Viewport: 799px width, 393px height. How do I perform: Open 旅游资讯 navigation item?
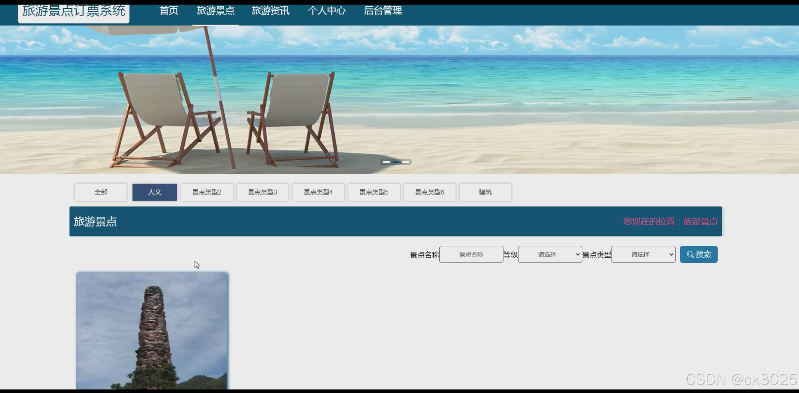pos(271,11)
